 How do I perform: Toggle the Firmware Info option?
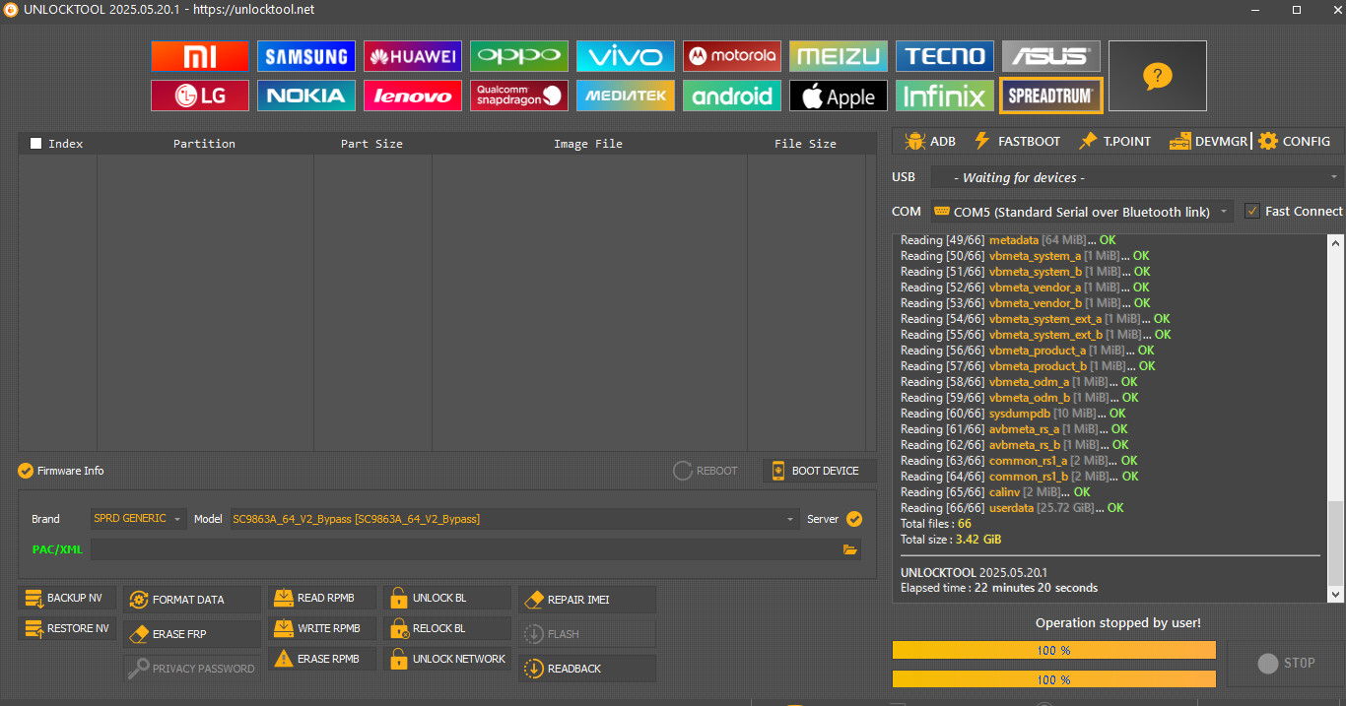click(27, 471)
